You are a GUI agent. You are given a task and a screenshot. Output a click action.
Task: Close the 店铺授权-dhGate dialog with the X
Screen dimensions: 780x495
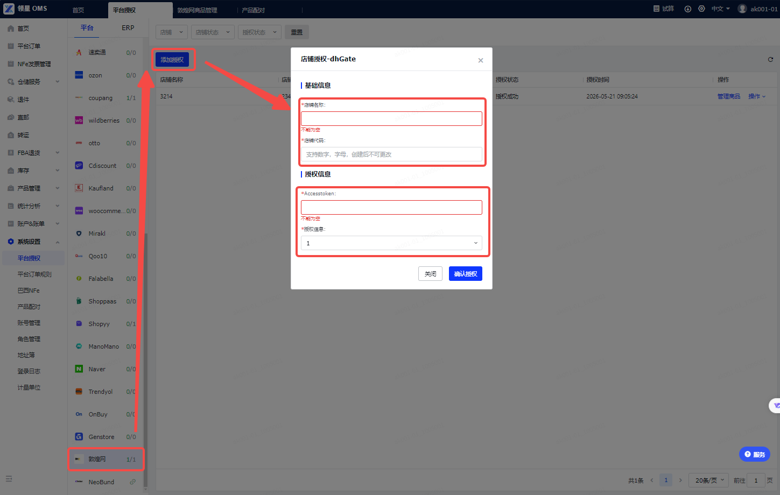click(481, 60)
